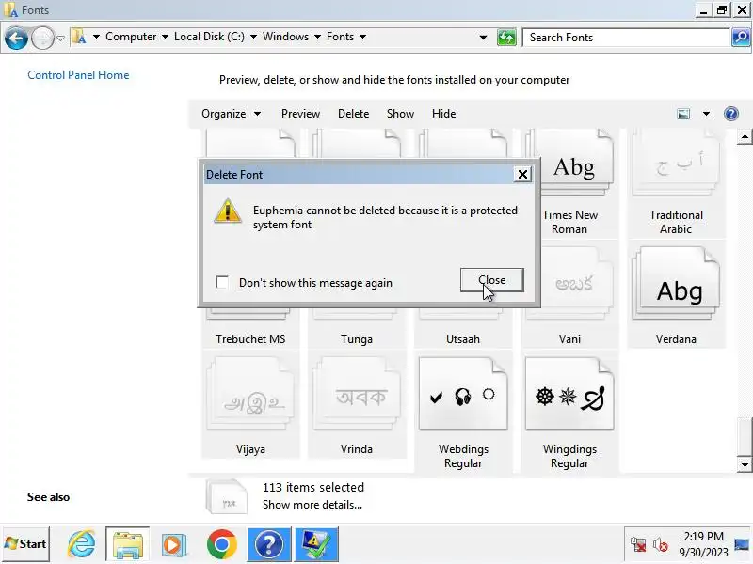Screen dimensions: 753x564
Task: Restore down the Fonts window
Action: point(722,10)
